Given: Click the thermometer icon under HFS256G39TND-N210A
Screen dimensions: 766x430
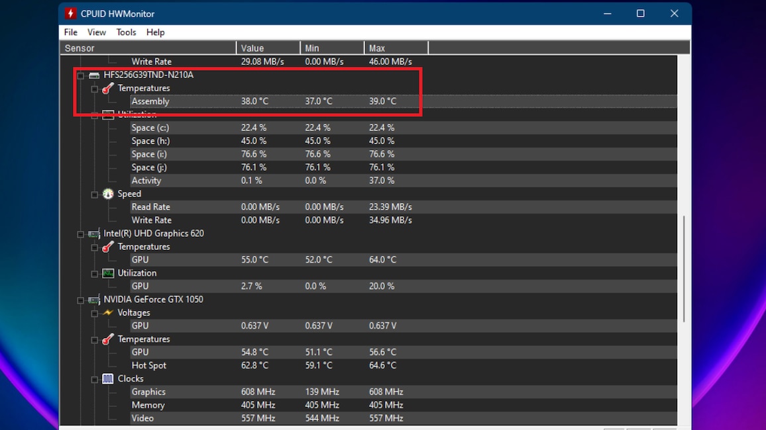Looking at the screenshot, I should (x=108, y=88).
